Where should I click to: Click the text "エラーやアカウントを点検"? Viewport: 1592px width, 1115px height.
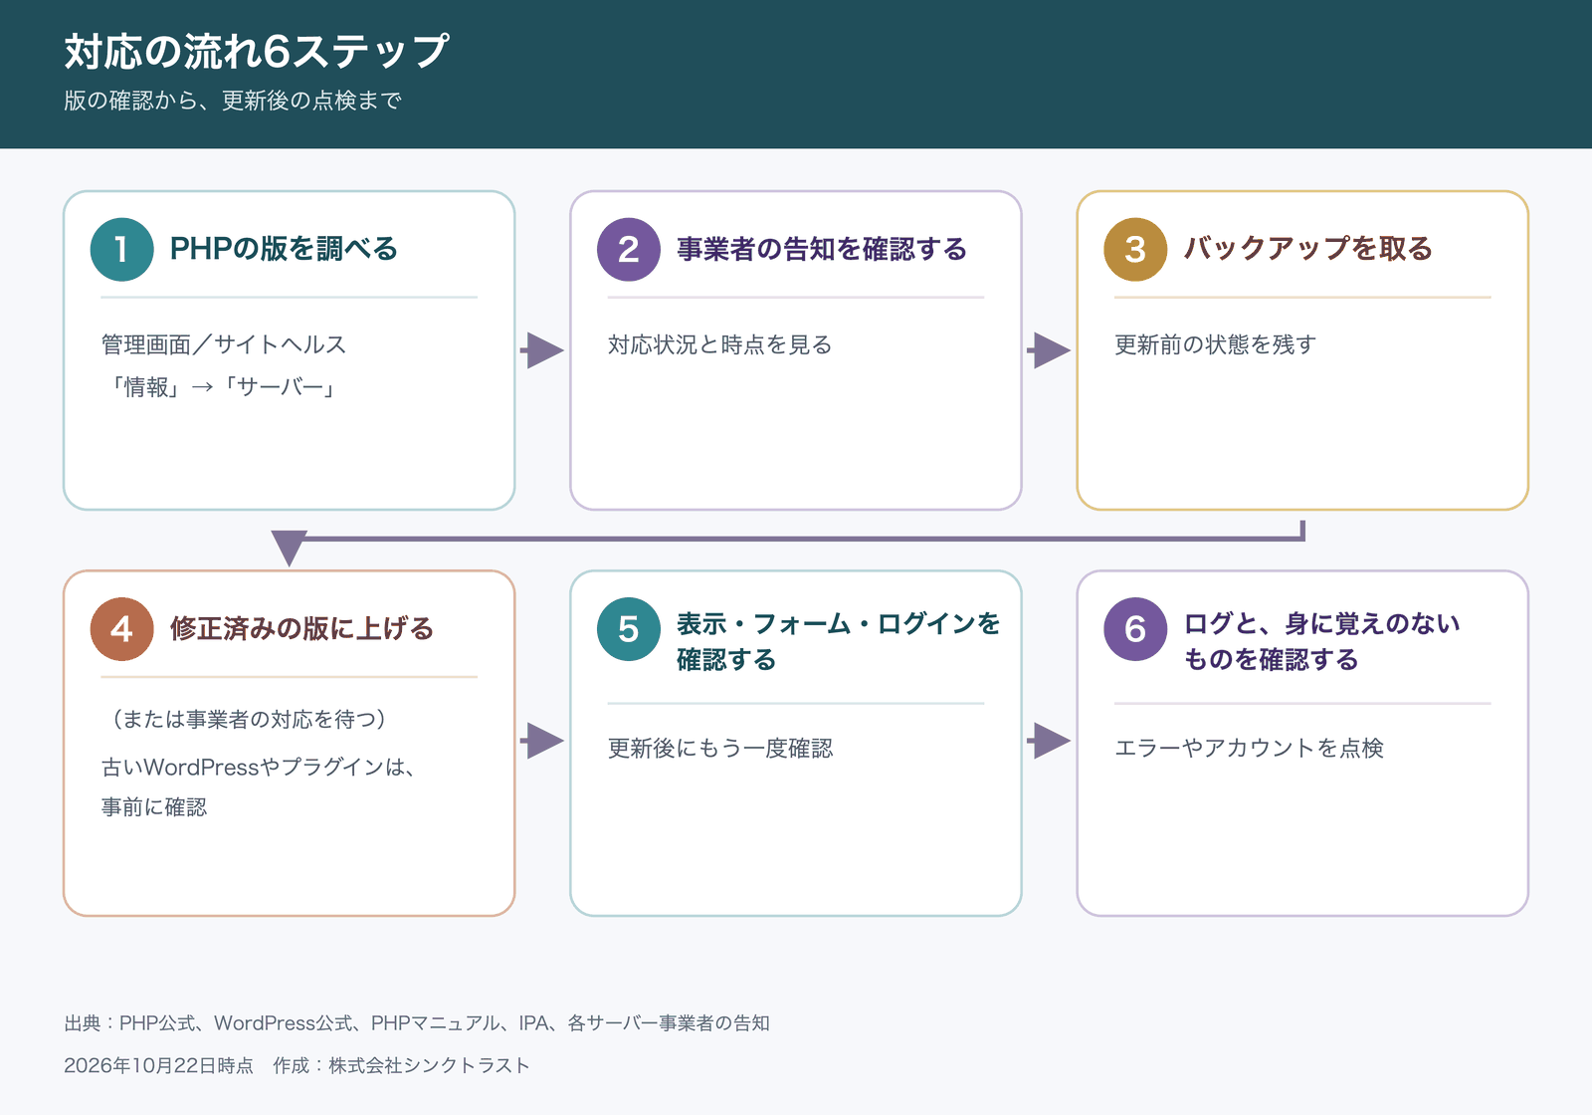[1249, 748]
